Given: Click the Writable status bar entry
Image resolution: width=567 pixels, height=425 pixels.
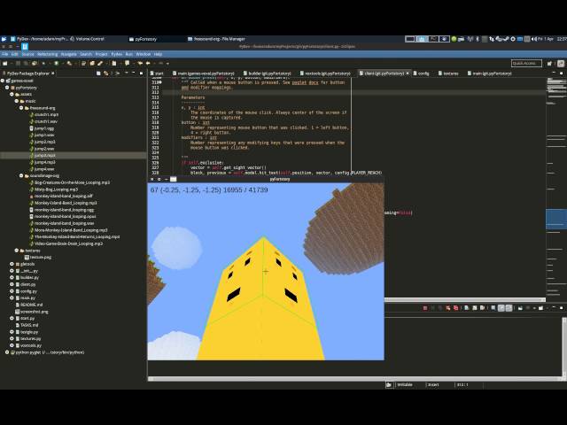Looking at the screenshot, I should click(405, 385).
